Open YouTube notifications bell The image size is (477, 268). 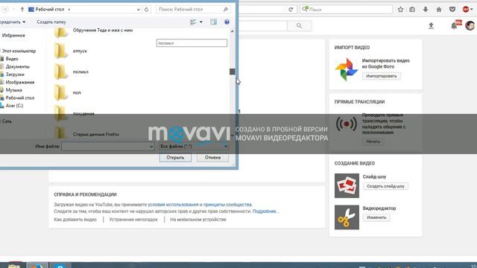point(455,26)
